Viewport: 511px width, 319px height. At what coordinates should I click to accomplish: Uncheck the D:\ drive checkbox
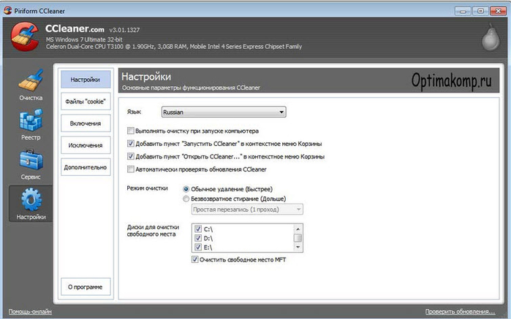tap(198, 238)
